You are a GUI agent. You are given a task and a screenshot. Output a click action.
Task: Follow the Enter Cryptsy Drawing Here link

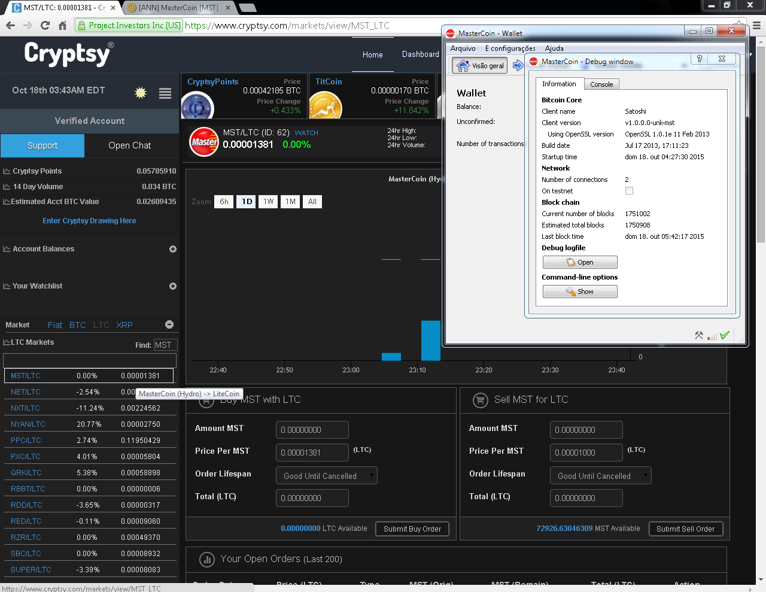point(89,221)
